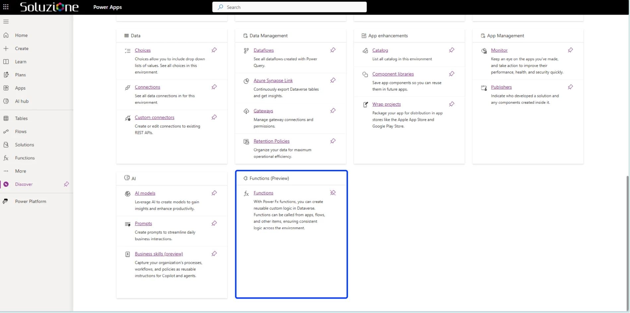Pin the Dataflows item
The image size is (630, 313).
click(x=333, y=50)
